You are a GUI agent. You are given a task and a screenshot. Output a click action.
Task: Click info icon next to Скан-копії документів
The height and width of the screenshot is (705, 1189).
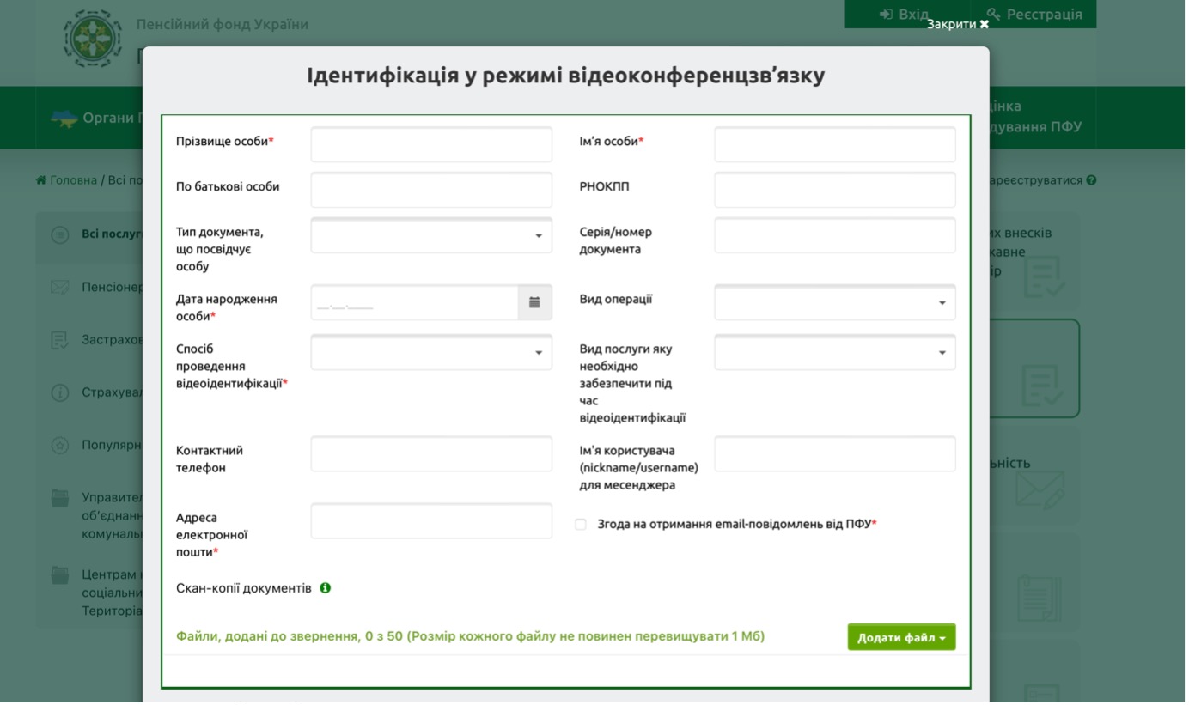pos(326,590)
